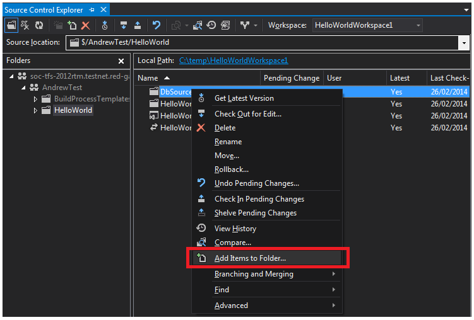Toggle the folders pane toolbar icon
The height and width of the screenshot is (320, 474).
click(x=11, y=26)
